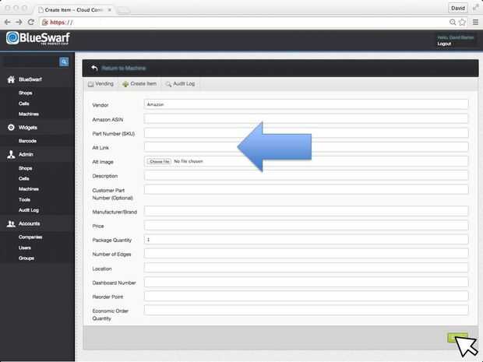Open Cells under Admin section
The width and height of the screenshot is (483, 362).
[23, 178]
